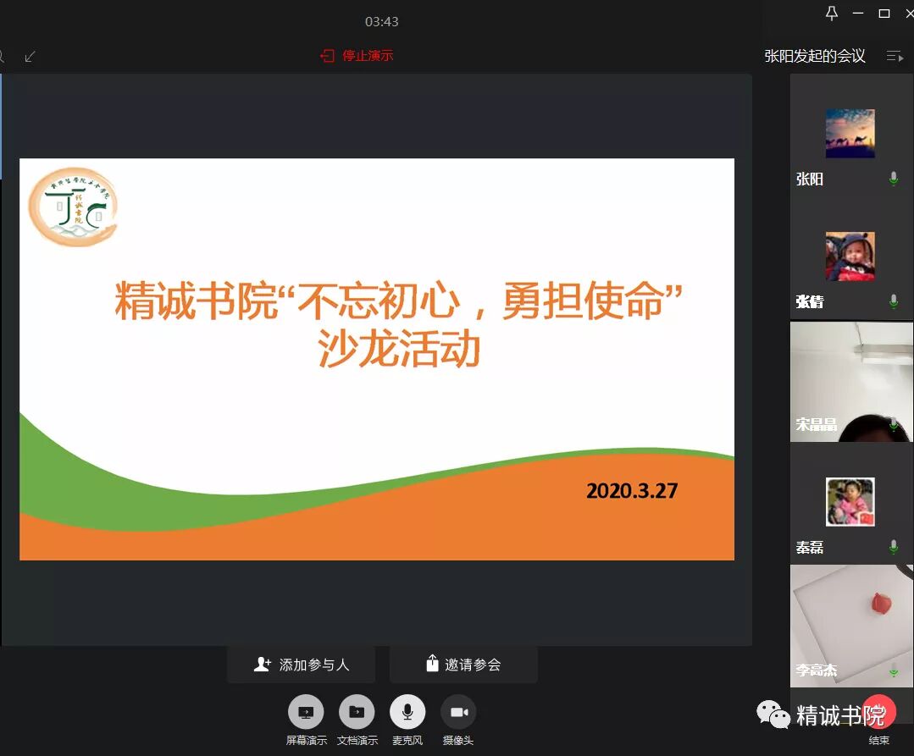The image size is (914, 756).
Task: Select 张阳's camel sunset avatar
Action: click(x=850, y=134)
